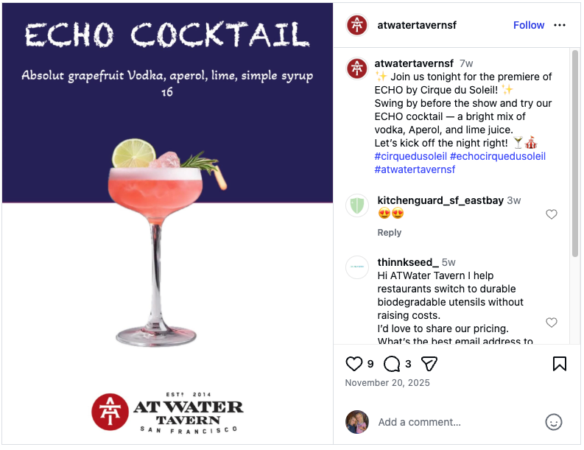
Task: Open comments via the speech bubble icon
Action: click(x=392, y=364)
